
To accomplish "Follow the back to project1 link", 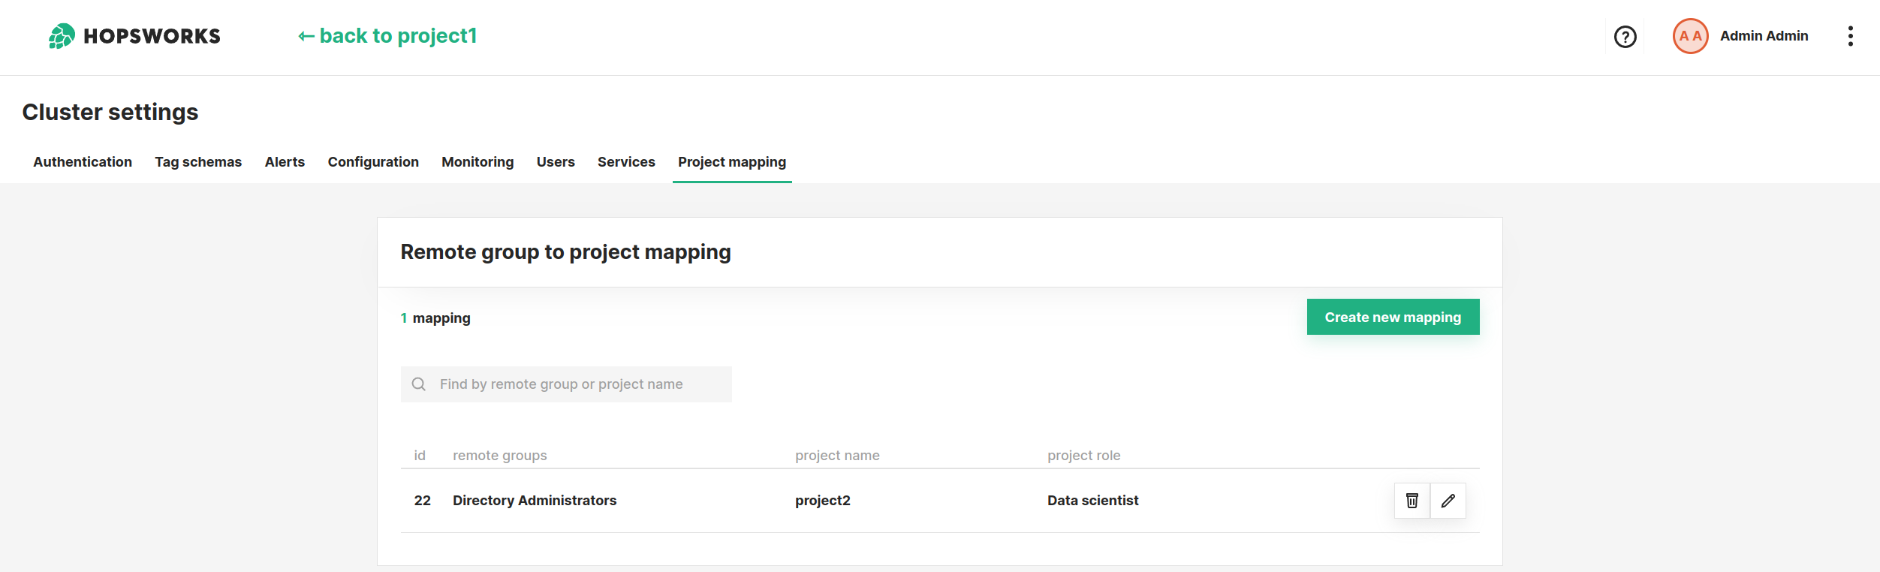I will (x=387, y=36).
